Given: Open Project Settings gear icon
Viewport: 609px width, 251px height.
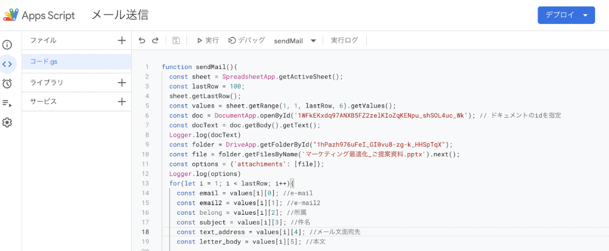Looking at the screenshot, I should click(7, 122).
